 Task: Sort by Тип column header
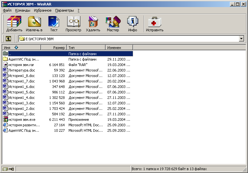[86, 47]
